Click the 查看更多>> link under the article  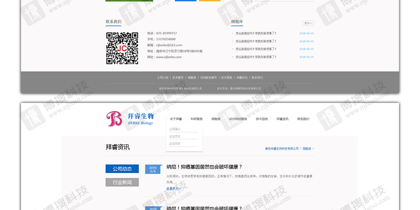(173, 189)
